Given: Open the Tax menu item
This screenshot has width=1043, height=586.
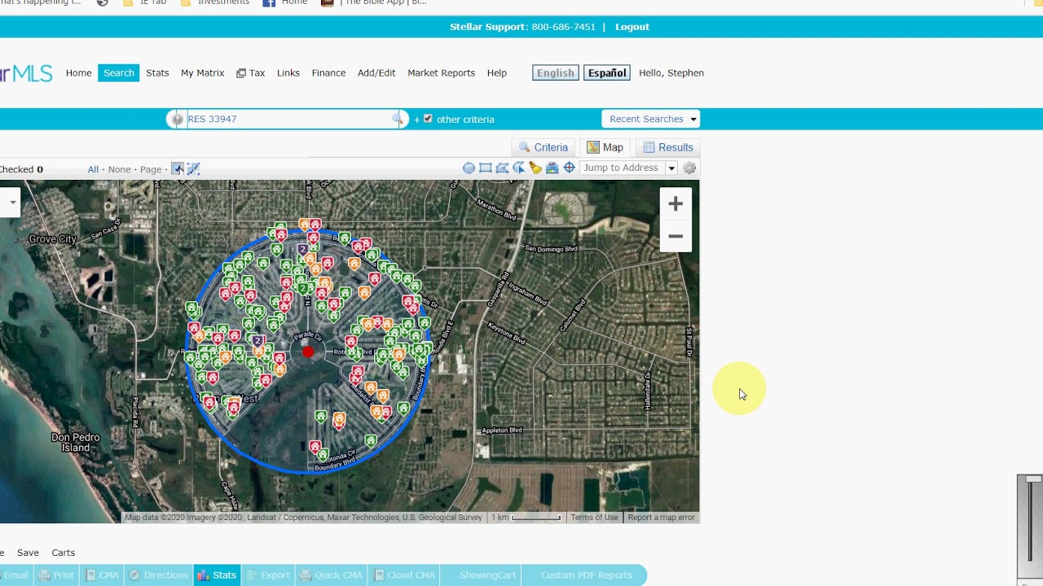Looking at the screenshot, I should point(251,72).
